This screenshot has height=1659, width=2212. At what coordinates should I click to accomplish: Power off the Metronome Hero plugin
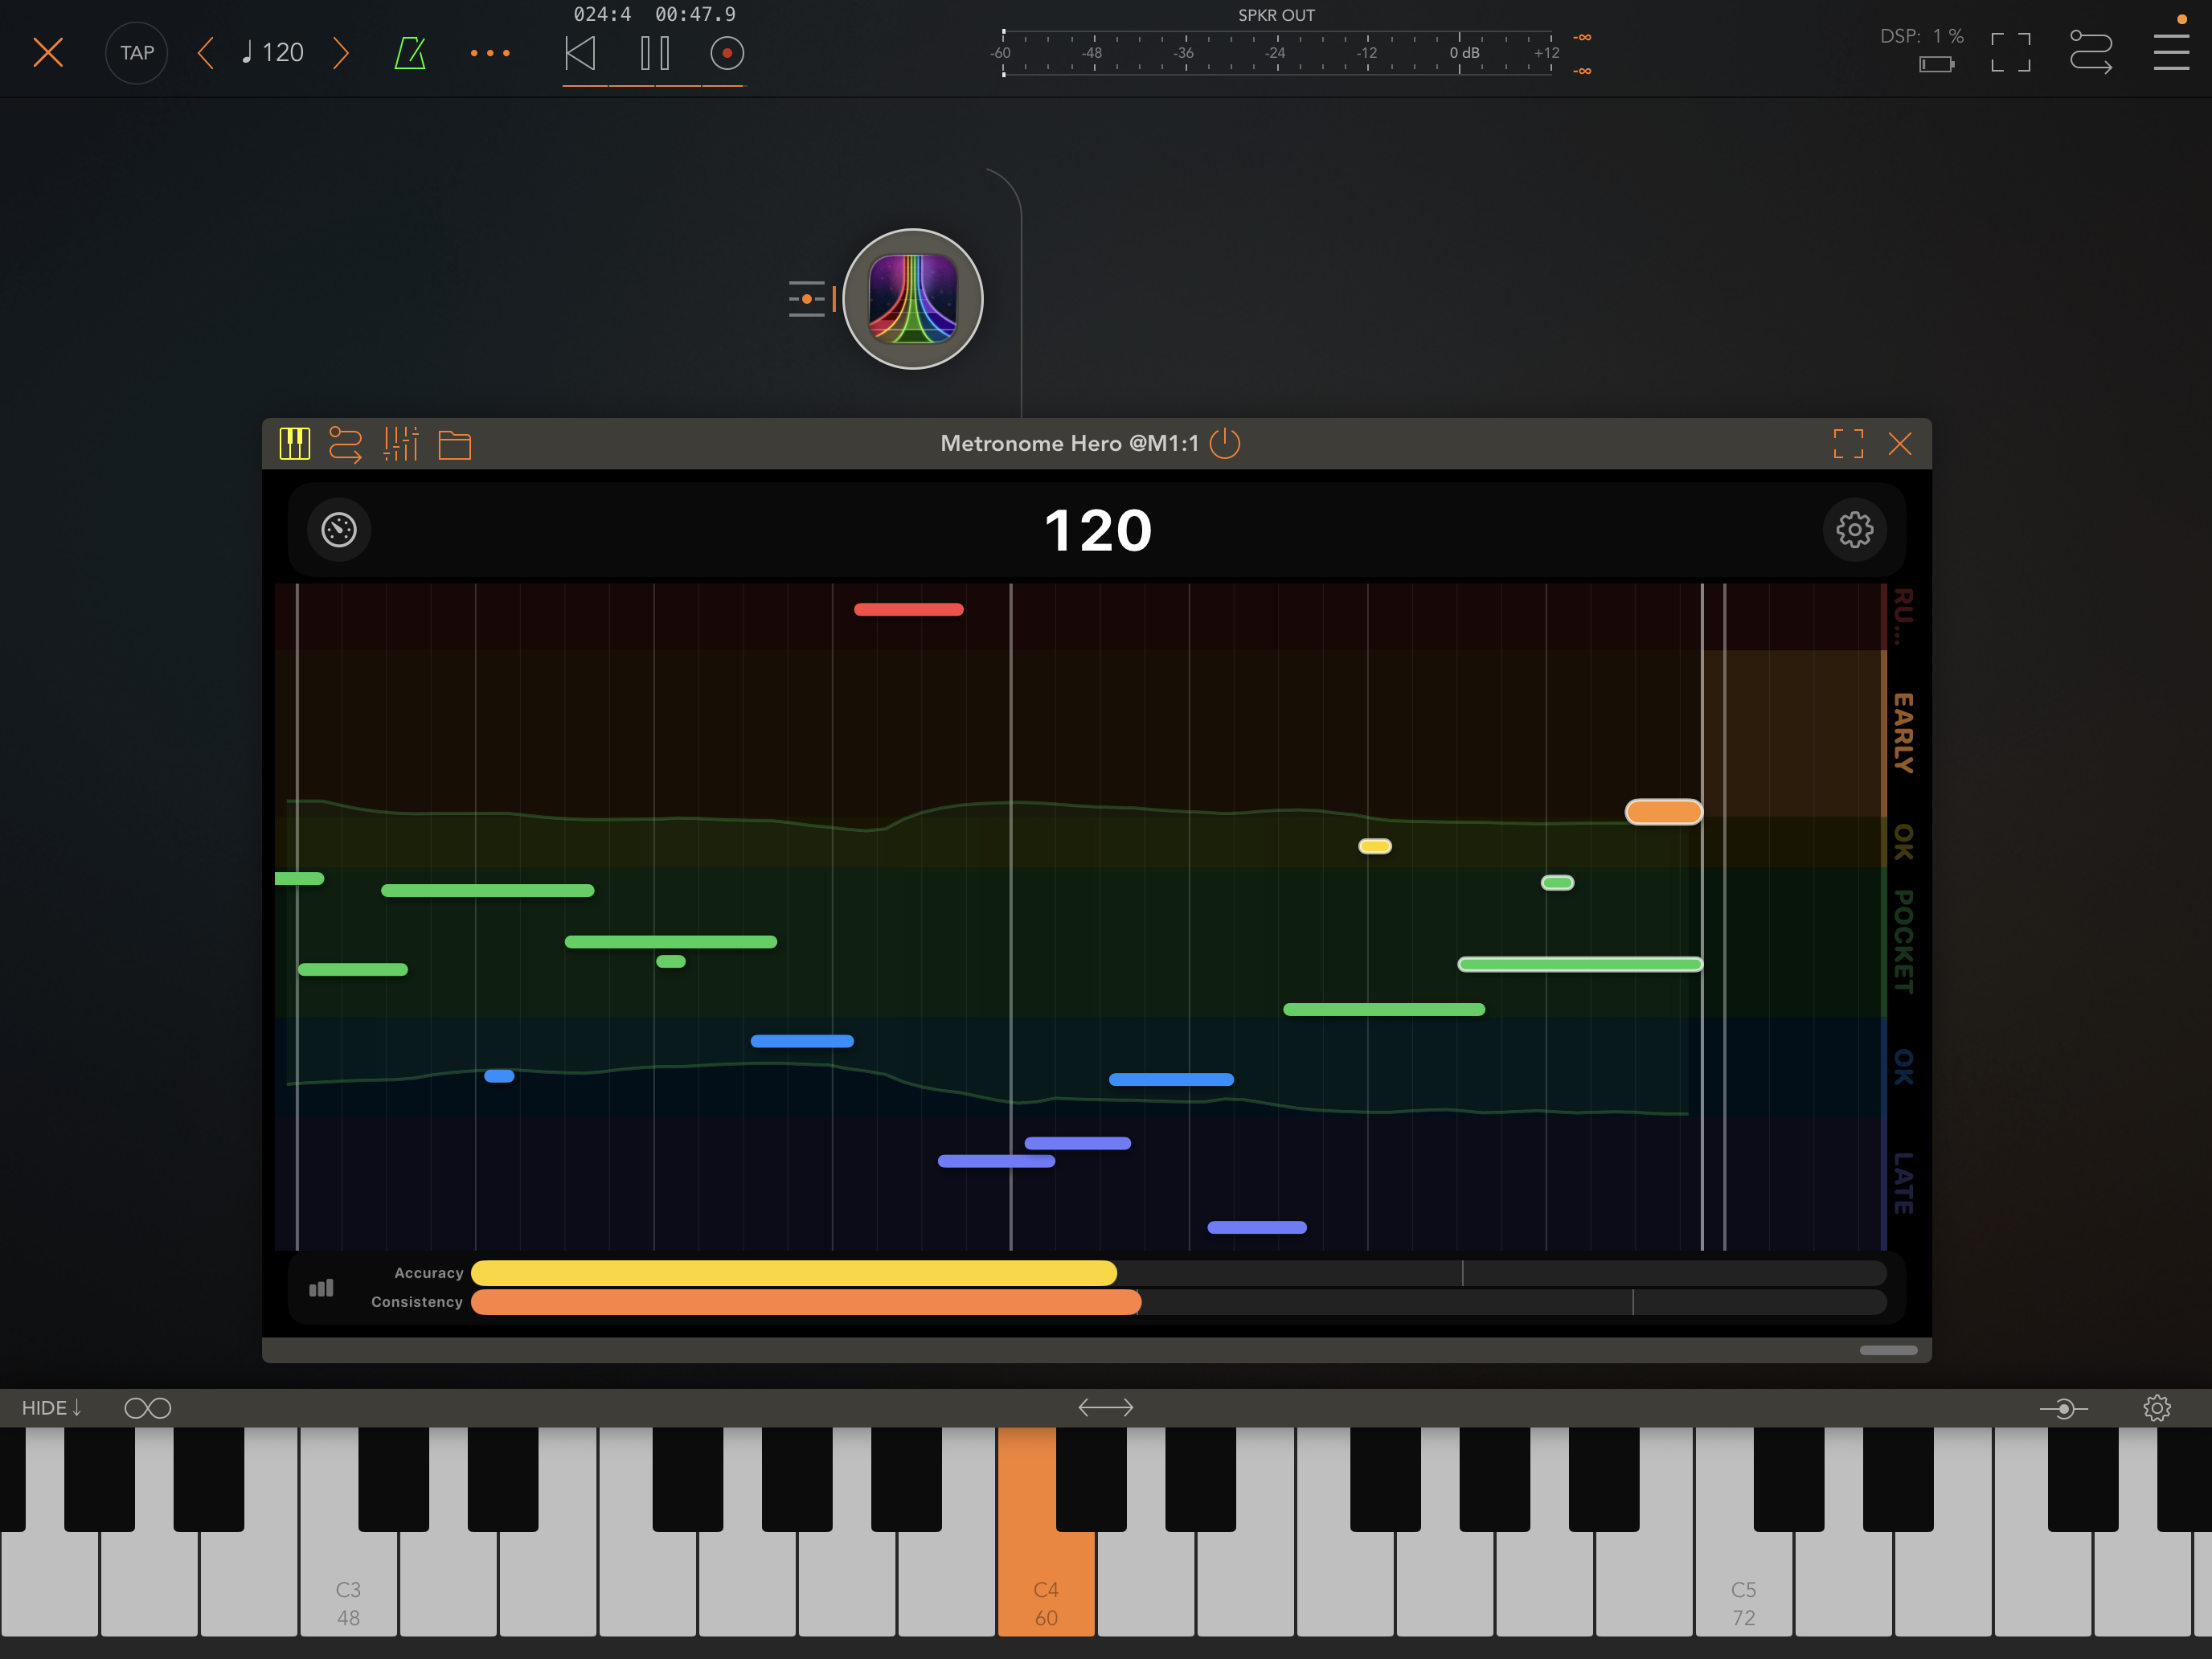[1225, 443]
